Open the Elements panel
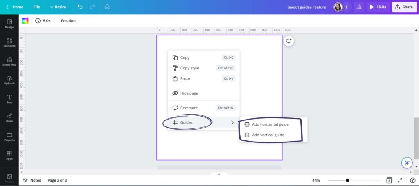 pos(9,42)
